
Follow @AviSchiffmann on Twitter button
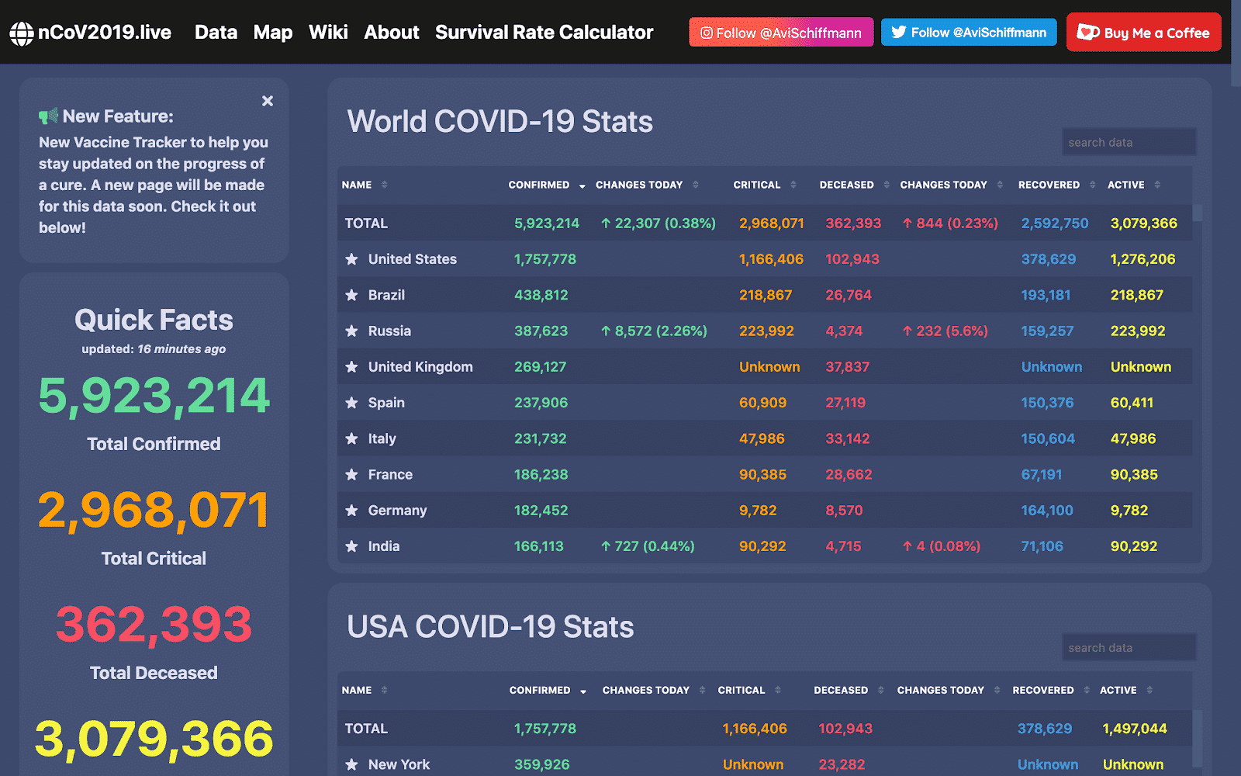(968, 33)
